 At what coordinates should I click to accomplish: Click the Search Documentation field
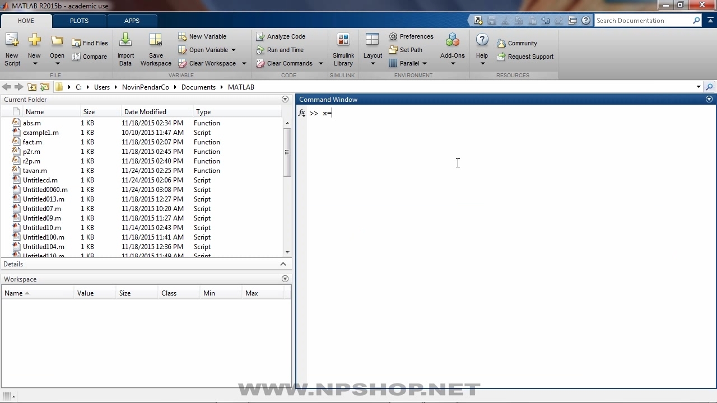[642, 21]
